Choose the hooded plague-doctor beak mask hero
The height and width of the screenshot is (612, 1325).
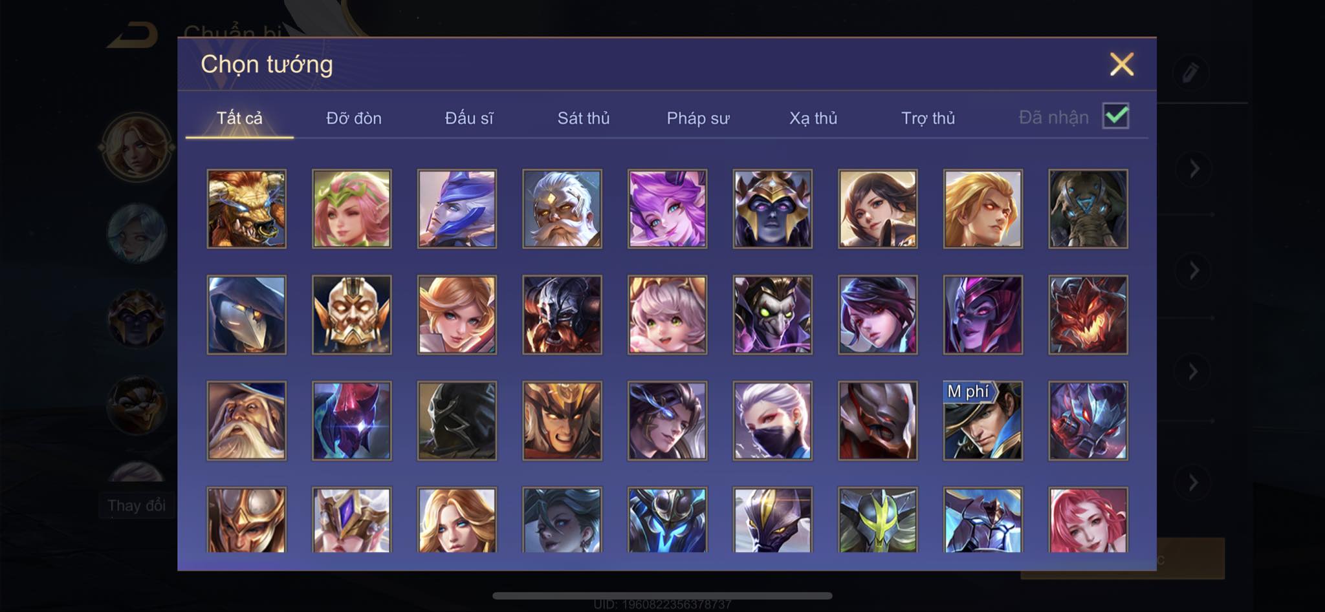[x=246, y=315]
